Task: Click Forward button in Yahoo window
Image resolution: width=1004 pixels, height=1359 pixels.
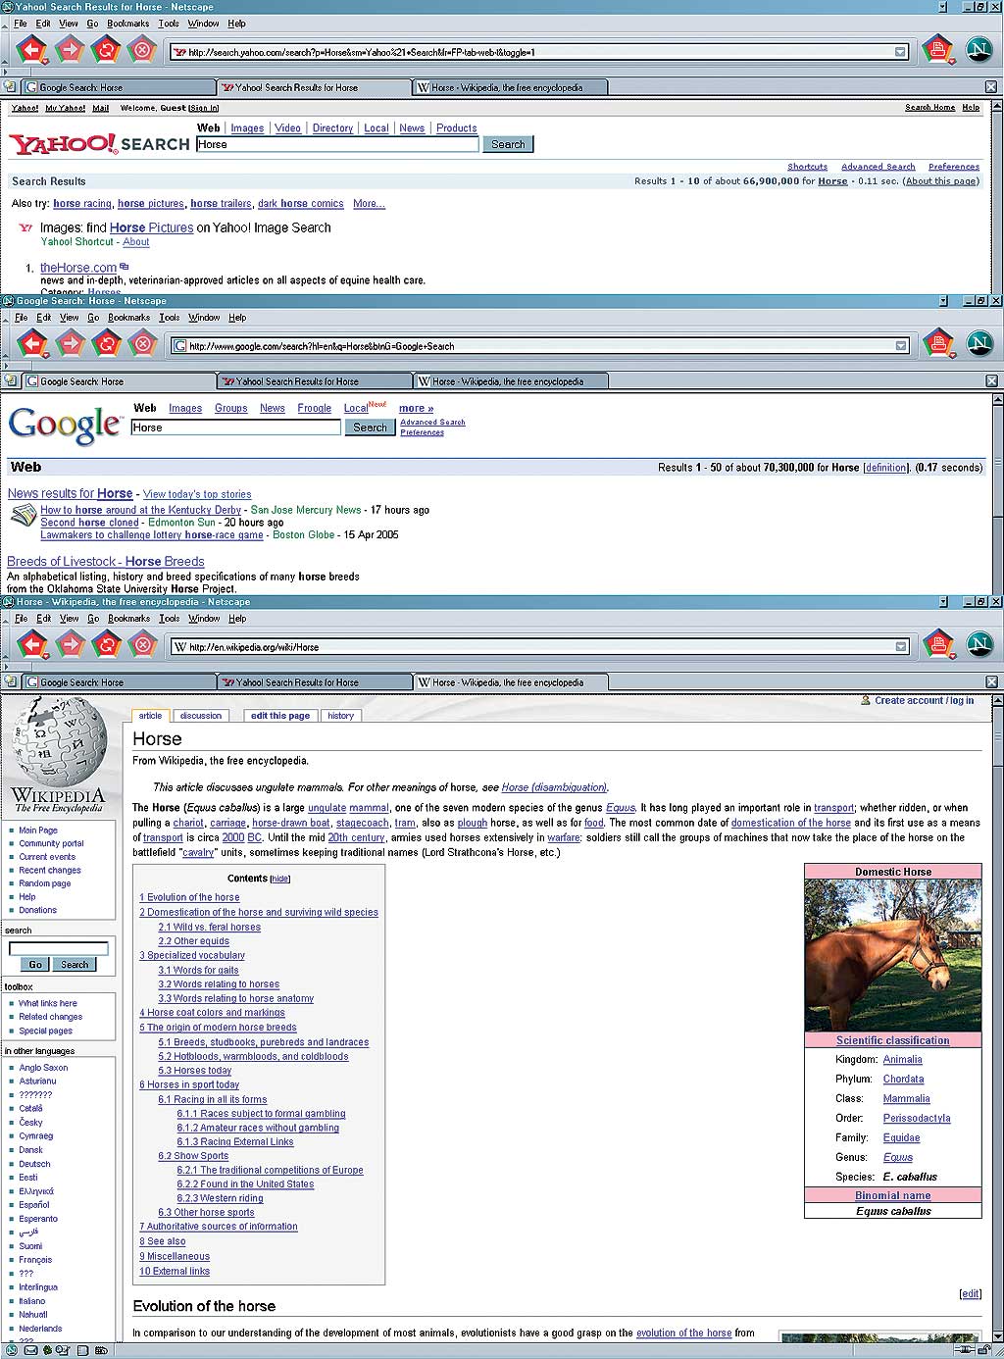Action: click(70, 48)
